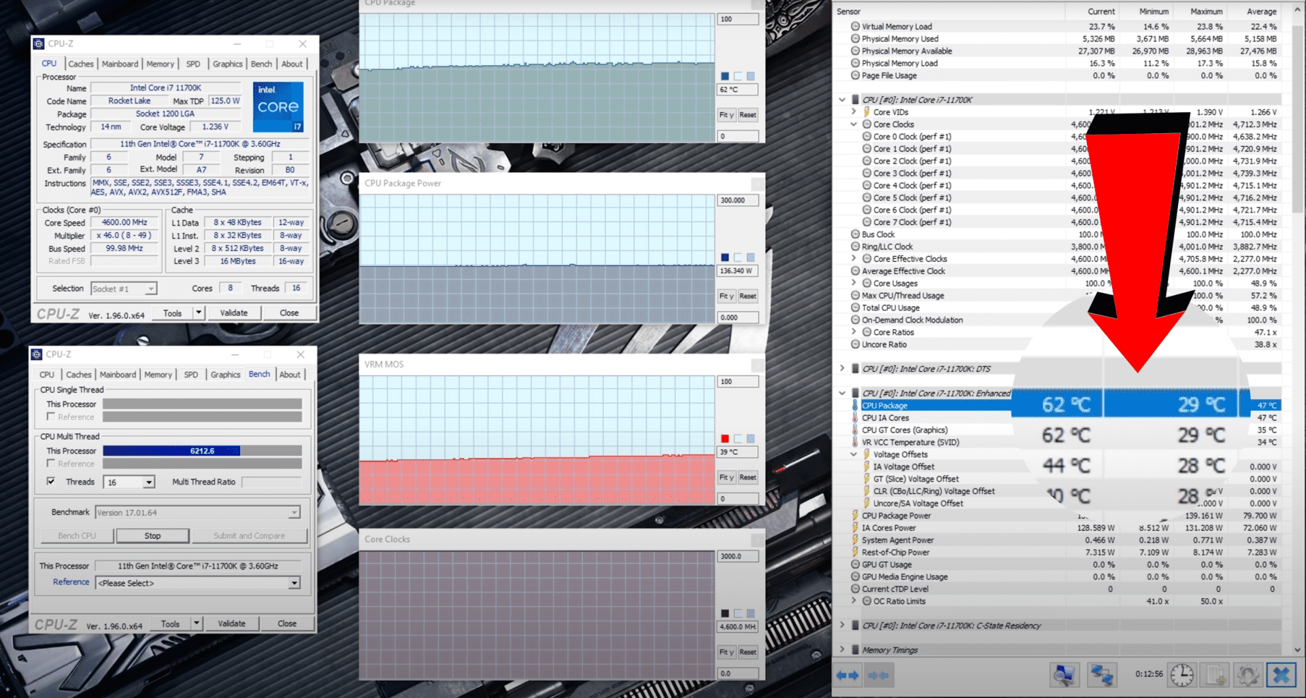
Task: Click the 300.000 max field of CPU Package Power
Action: click(737, 200)
